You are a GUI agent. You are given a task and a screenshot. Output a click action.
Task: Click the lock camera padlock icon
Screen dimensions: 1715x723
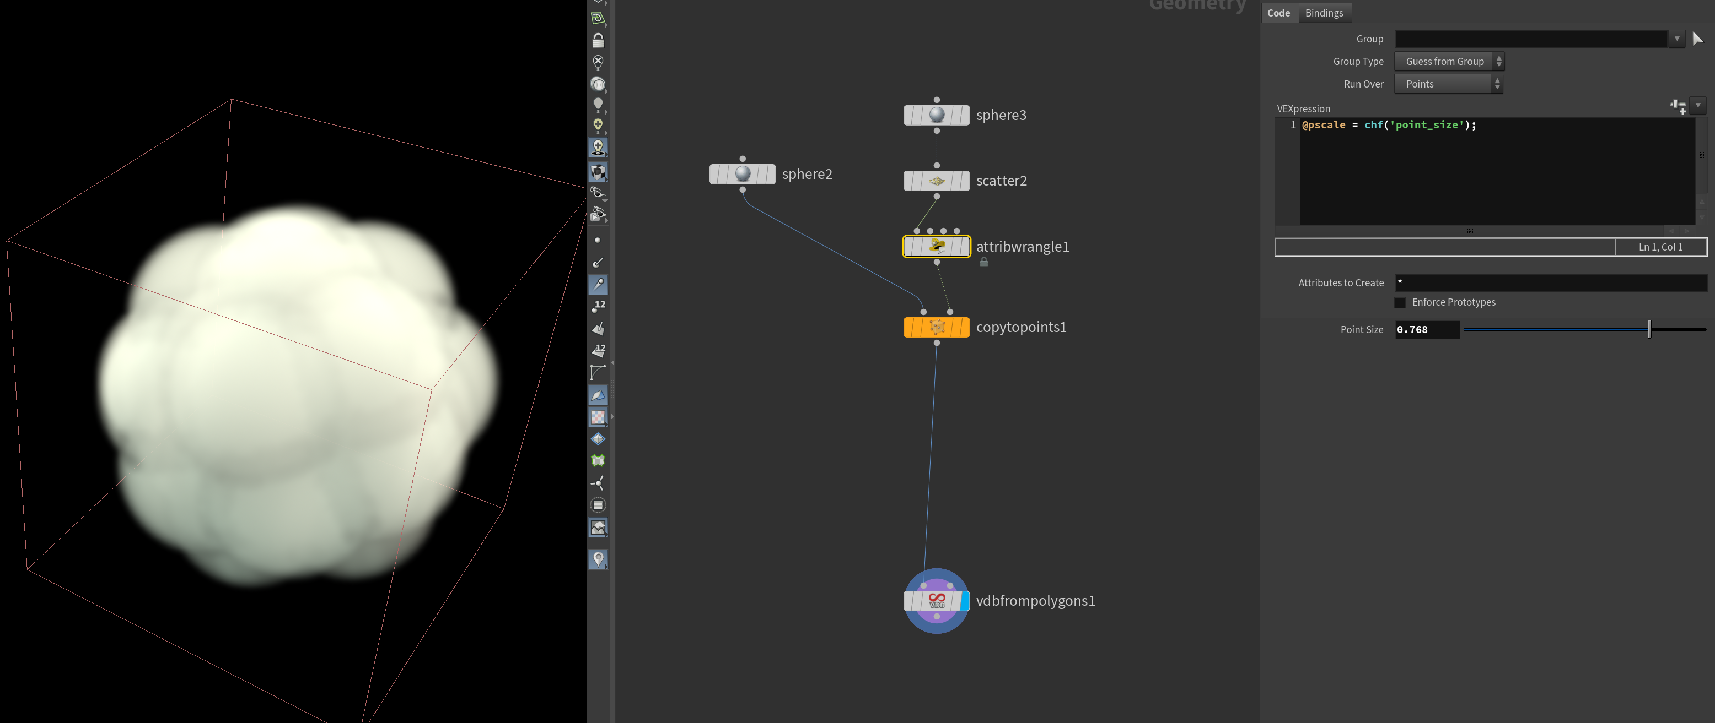click(x=598, y=41)
